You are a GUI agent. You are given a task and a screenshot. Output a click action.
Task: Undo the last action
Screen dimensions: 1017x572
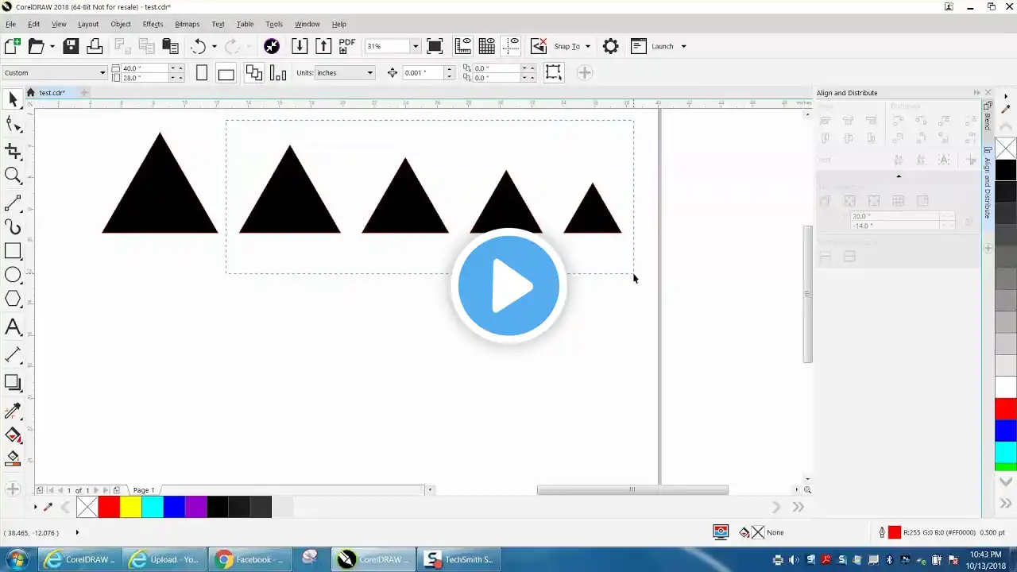(x=198, y=46)
